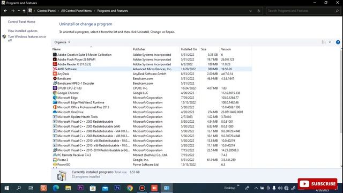343x193 pixels.
Task: Click the Picasa 3 icon
Action: [55, 160]
